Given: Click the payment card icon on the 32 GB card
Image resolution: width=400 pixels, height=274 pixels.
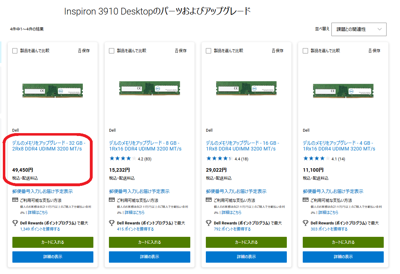Looking at the screenshot, I should coord(15,200).
